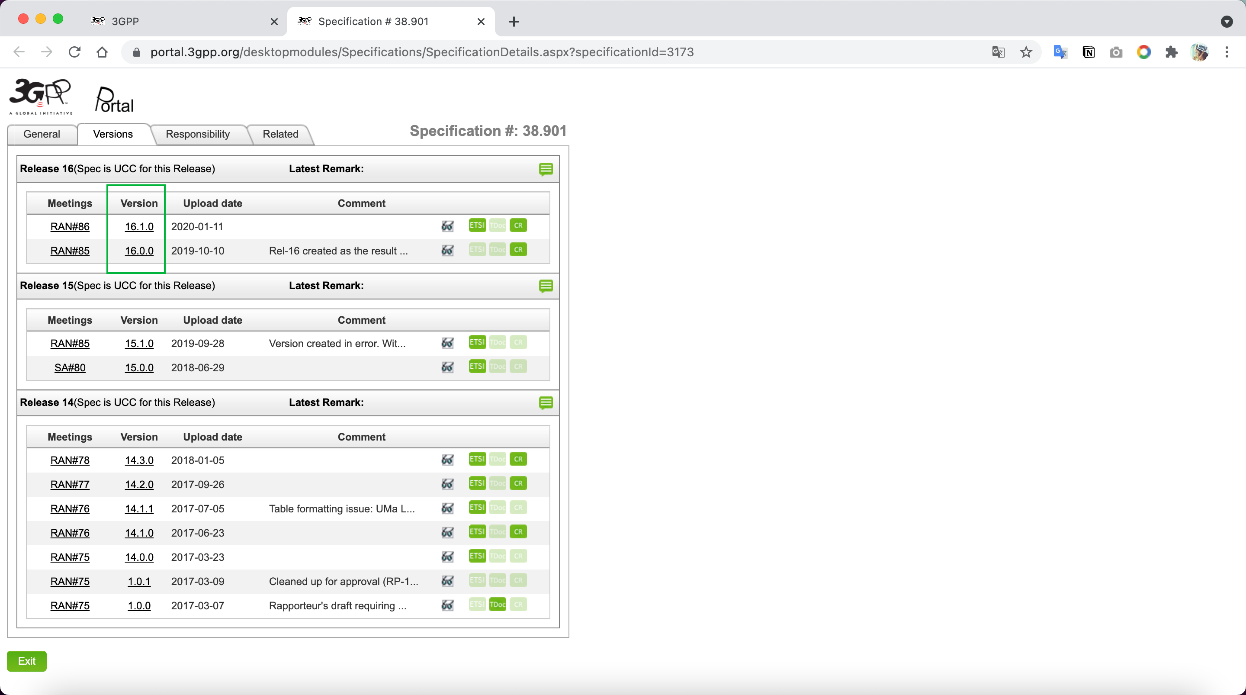Click link to RAN#75 meeting
1246x695 pixels.
pyautogui.click(x=70, y=557)
